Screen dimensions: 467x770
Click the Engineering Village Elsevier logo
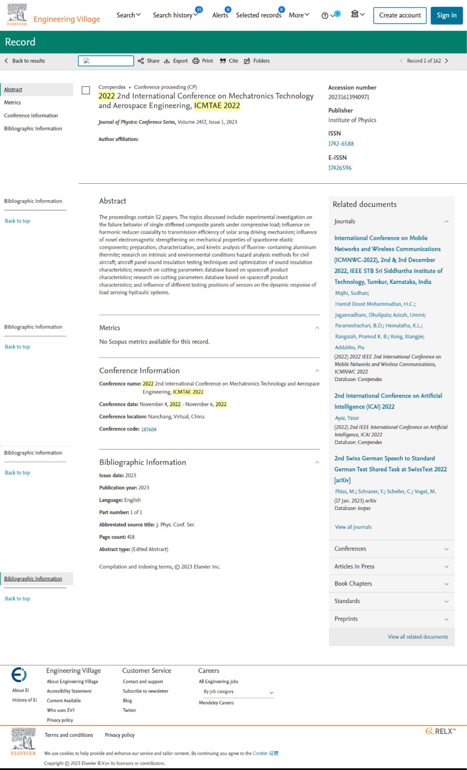[x=17, y=15]
